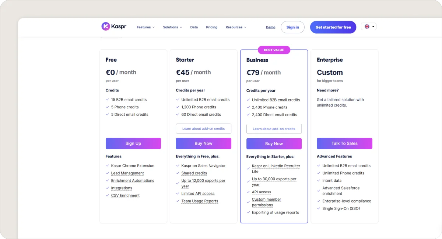Click Limited API access
442x239 pixels.
(x=198, y=194)
